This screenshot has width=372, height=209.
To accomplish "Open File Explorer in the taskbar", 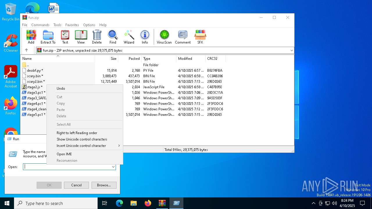I will (x=134, y=203).
